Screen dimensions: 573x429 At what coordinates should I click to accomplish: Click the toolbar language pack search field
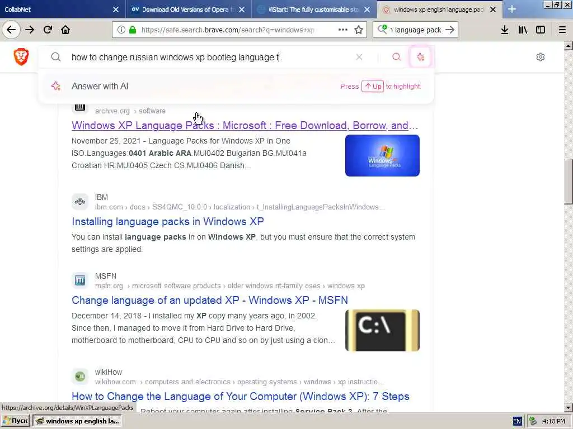[416, 30]
